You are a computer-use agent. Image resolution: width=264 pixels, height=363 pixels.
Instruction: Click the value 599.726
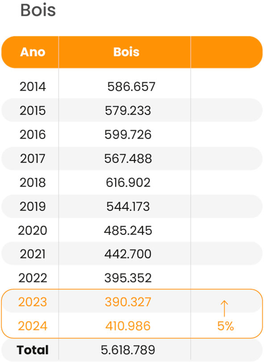(x=128, y=135)
